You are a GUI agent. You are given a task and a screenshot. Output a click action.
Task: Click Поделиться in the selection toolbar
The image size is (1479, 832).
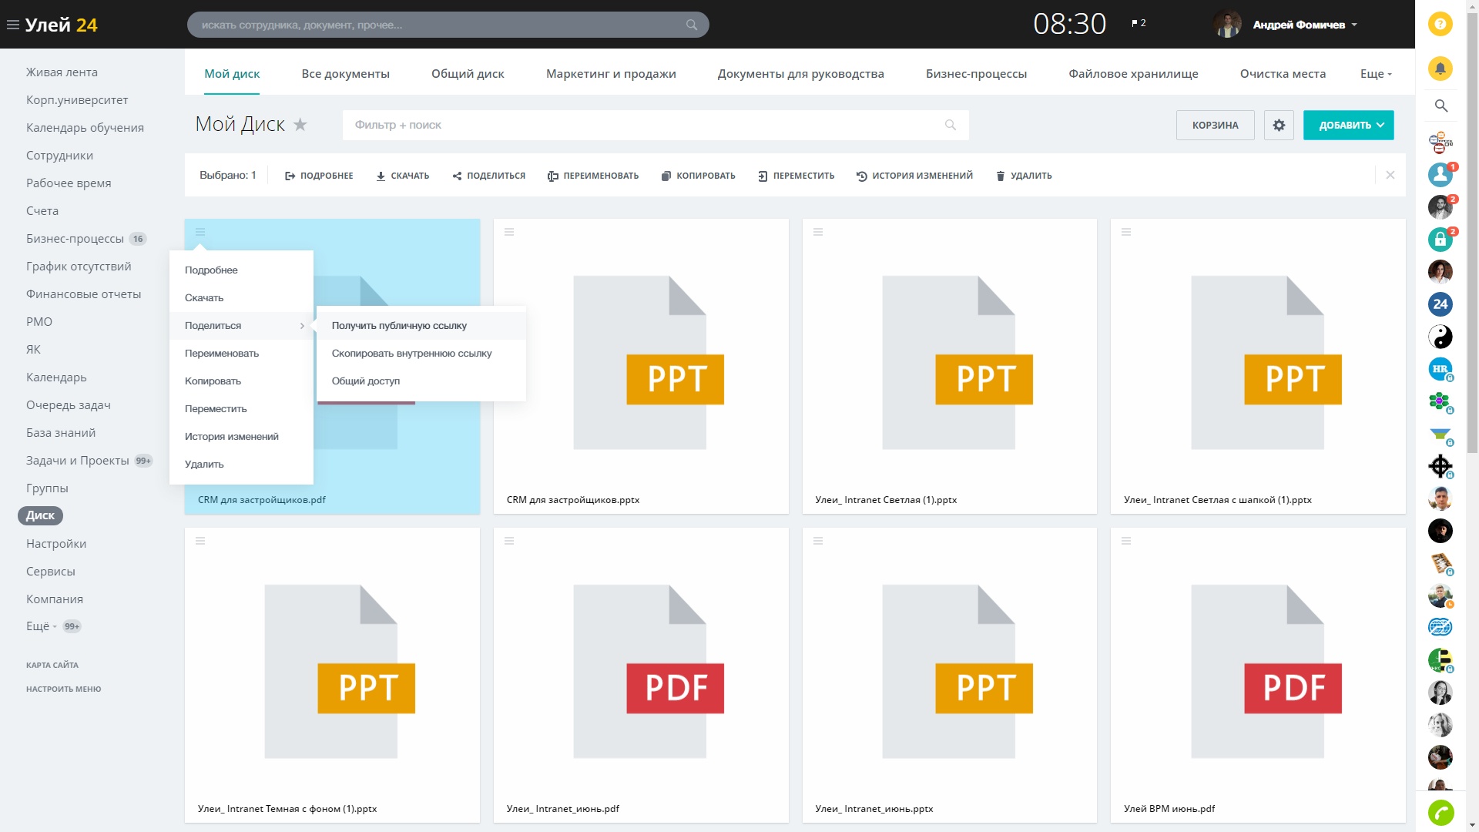[x=488, y=176]
